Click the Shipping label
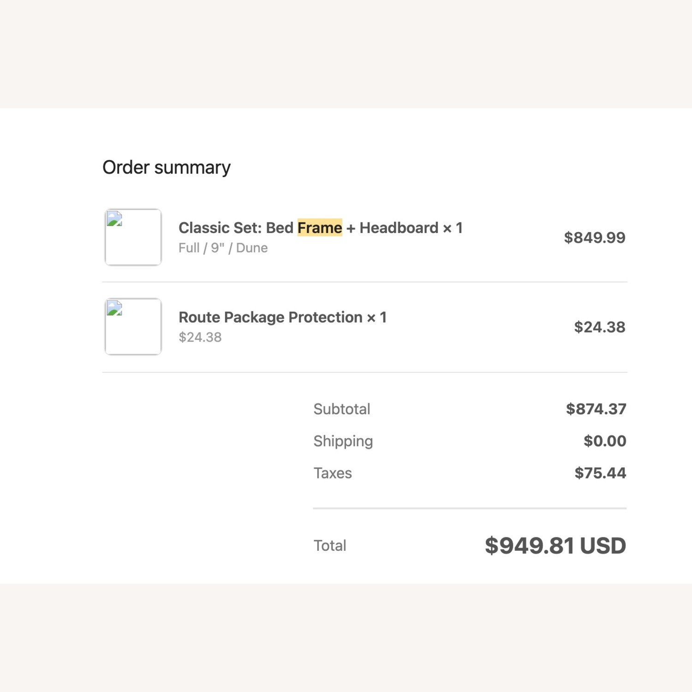This screenshot has height=692, width=692. [x=343, y=441]
